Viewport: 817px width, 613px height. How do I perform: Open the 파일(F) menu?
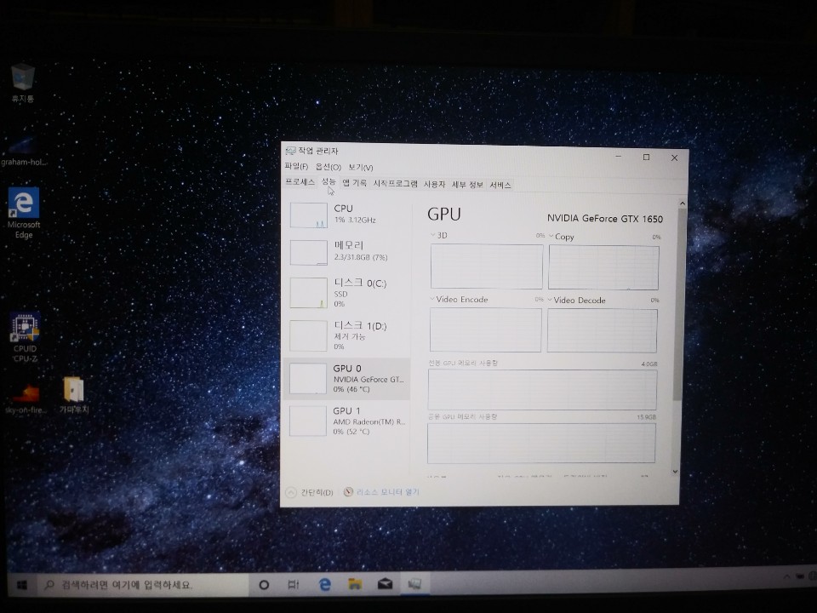point(296,166)
